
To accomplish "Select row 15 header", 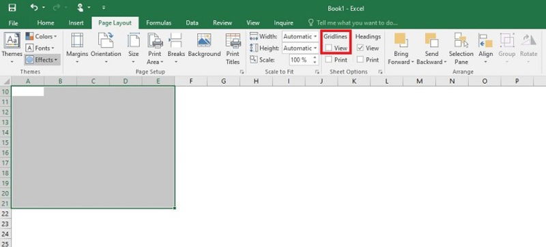I will 5,142.
